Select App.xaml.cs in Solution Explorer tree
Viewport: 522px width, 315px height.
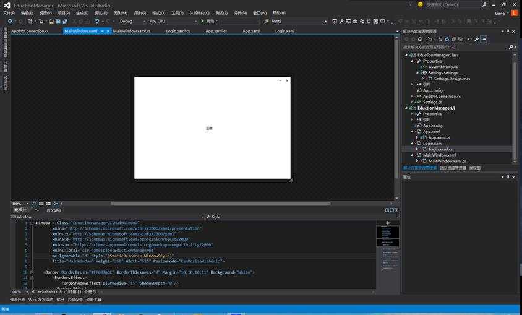pos(439,137)
